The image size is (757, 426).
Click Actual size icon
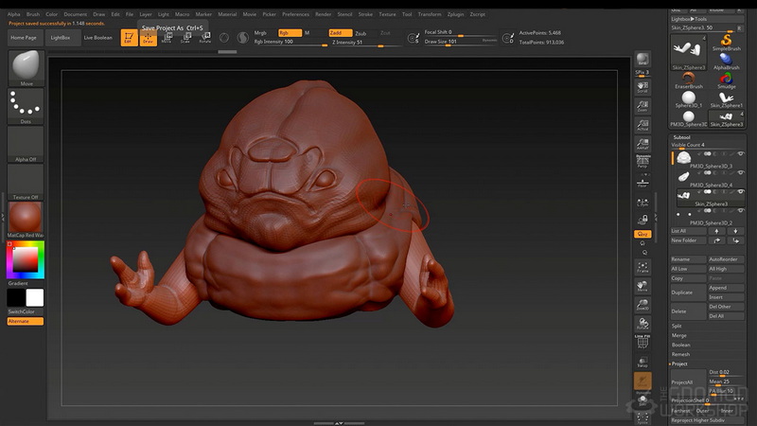pos(643,125)
